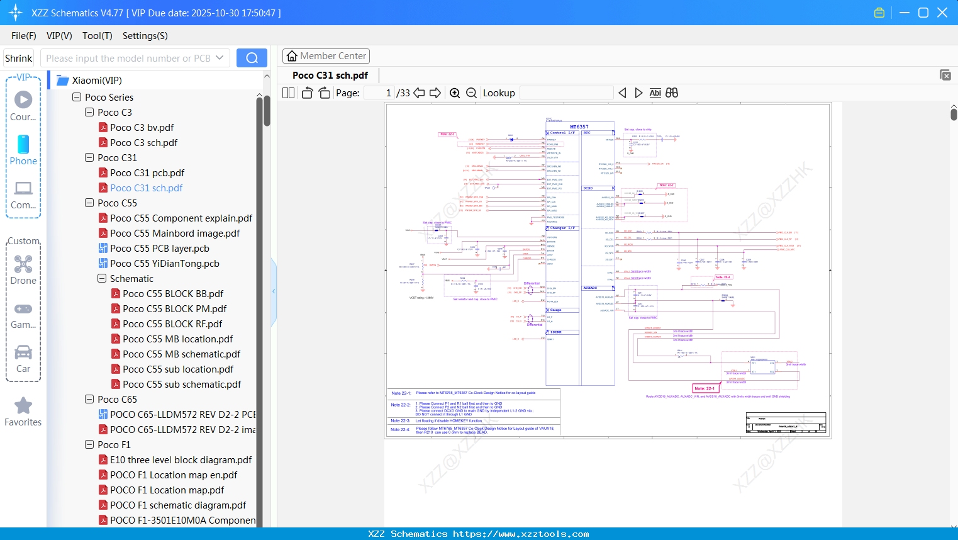Screen dimensions: 958x540
Task: Collapse the Poco C55 tree node
Action: click(89, 203)
